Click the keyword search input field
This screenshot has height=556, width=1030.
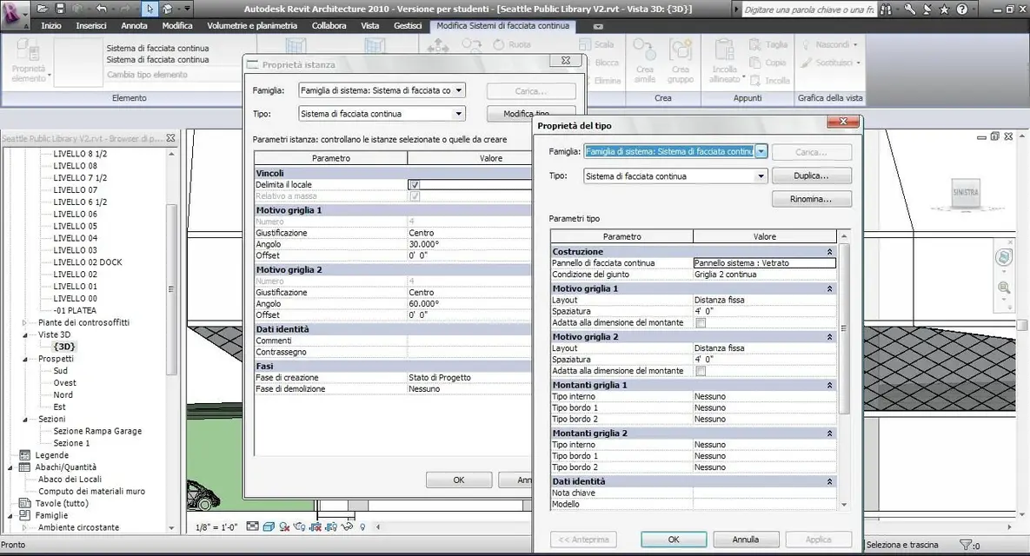[808, 10]
